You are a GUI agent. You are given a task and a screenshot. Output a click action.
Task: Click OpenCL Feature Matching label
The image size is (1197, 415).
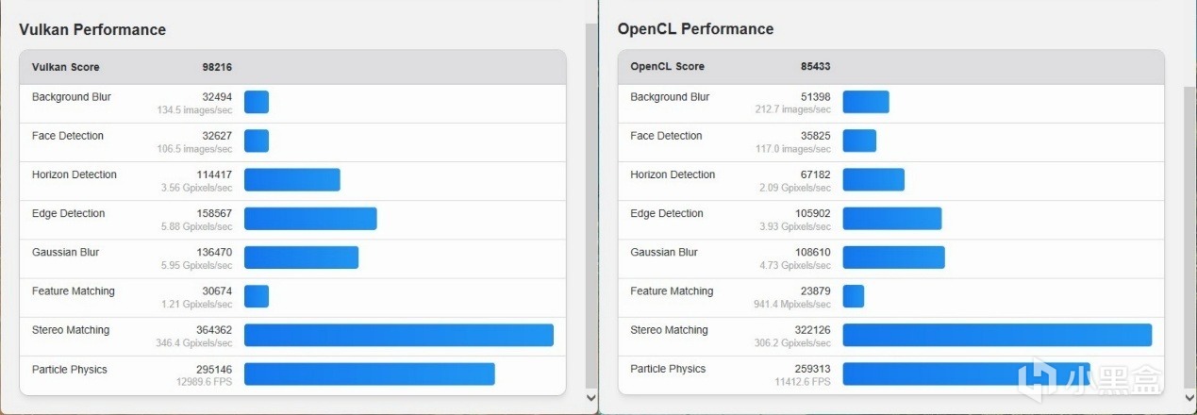[672, 291]
